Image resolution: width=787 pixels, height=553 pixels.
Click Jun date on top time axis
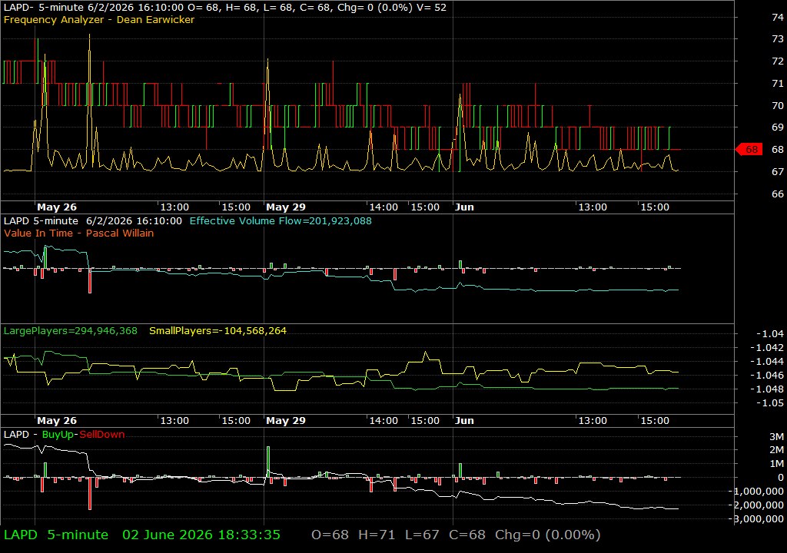coord(464,207)
